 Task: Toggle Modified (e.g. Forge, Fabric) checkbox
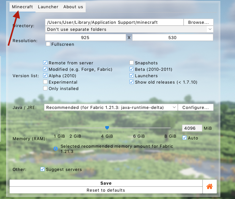[x=45, y=69]
